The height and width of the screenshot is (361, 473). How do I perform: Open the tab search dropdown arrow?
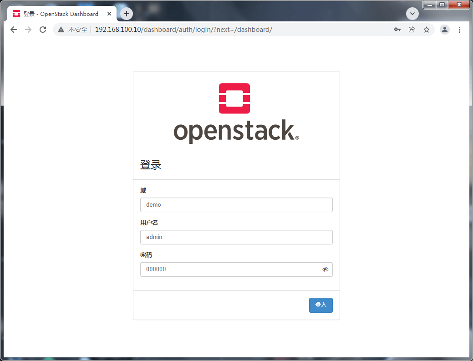click(412, 14)
